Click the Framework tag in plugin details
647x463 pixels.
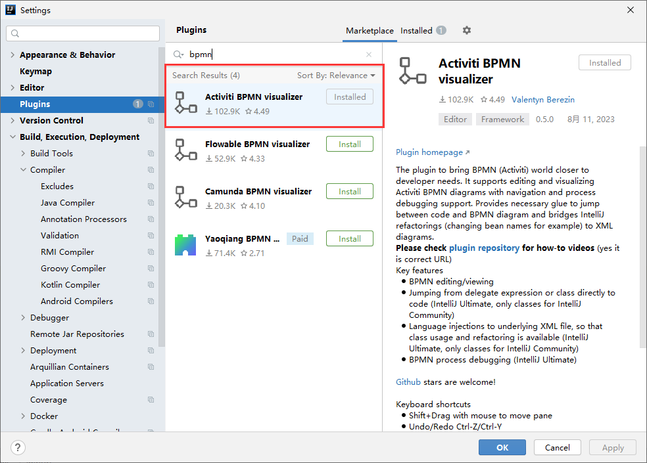[x=502, y=119]
